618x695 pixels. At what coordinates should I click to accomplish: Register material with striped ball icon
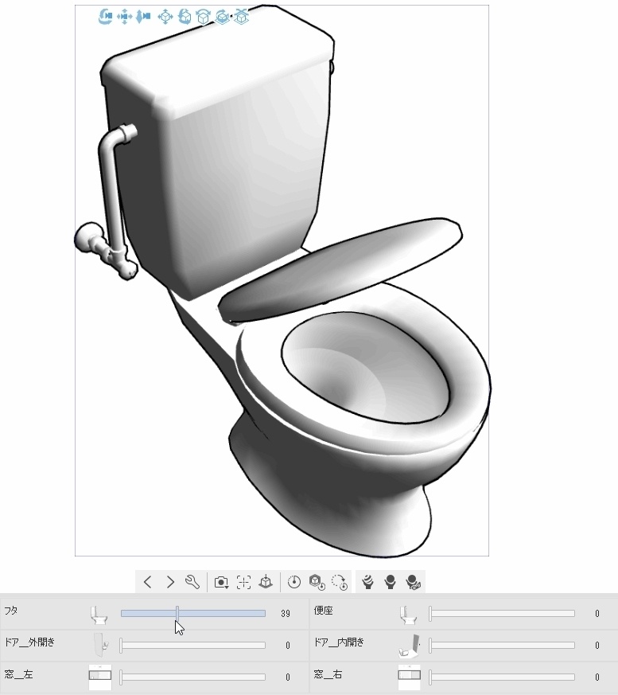coord(368,582)
